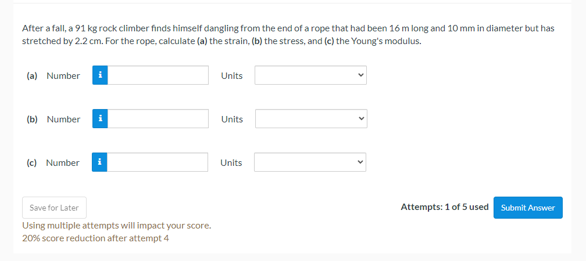The width and height of the screenshot is (586, 261).
Task: Click the info icon for part (b)
Action: pos(100,118)
